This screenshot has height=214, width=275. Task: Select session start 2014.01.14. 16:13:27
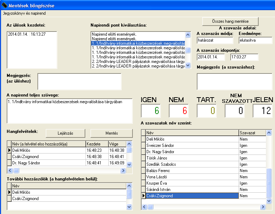click(27, 34)
